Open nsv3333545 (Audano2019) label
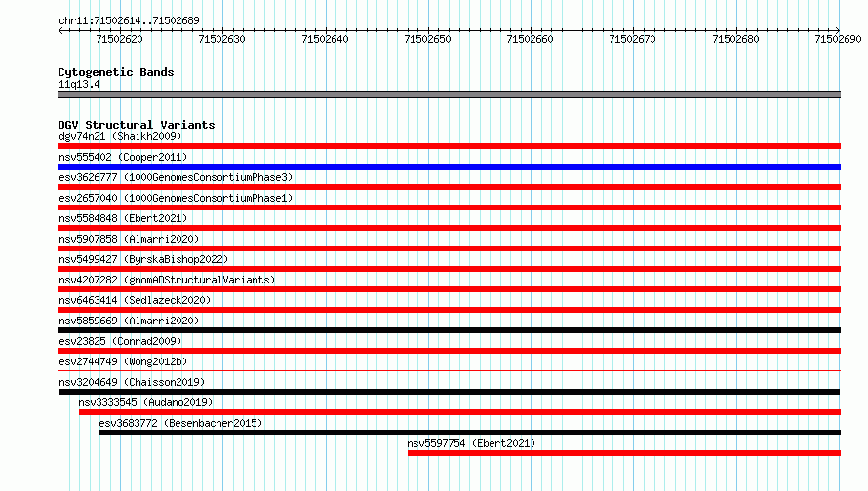Viewport: 868px width, 491px height. coord(145,402)
